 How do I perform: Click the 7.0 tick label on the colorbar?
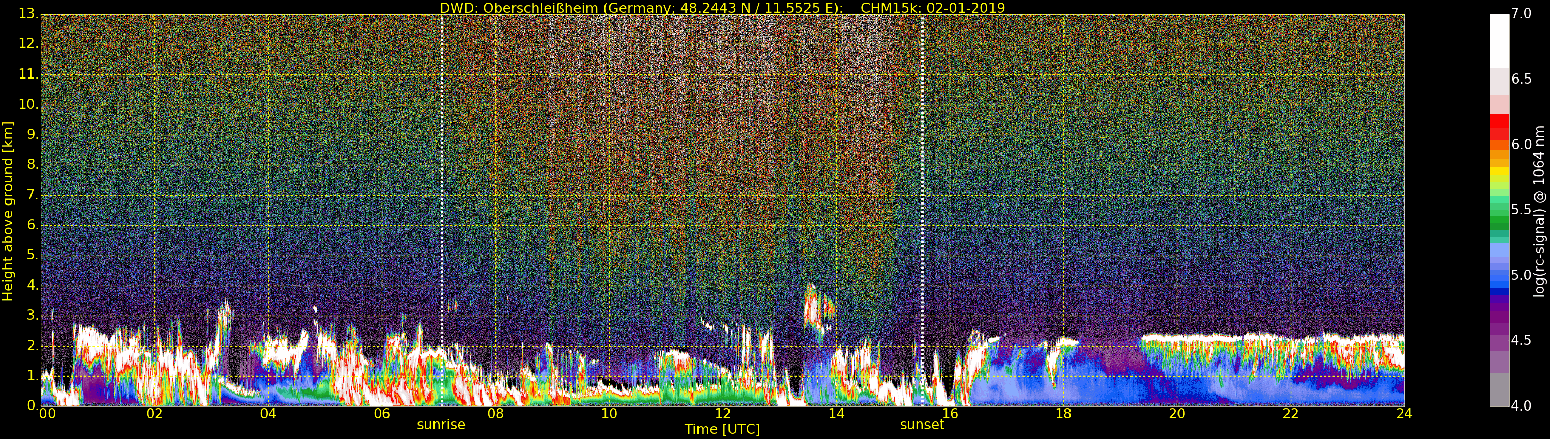pos(1521,13)
